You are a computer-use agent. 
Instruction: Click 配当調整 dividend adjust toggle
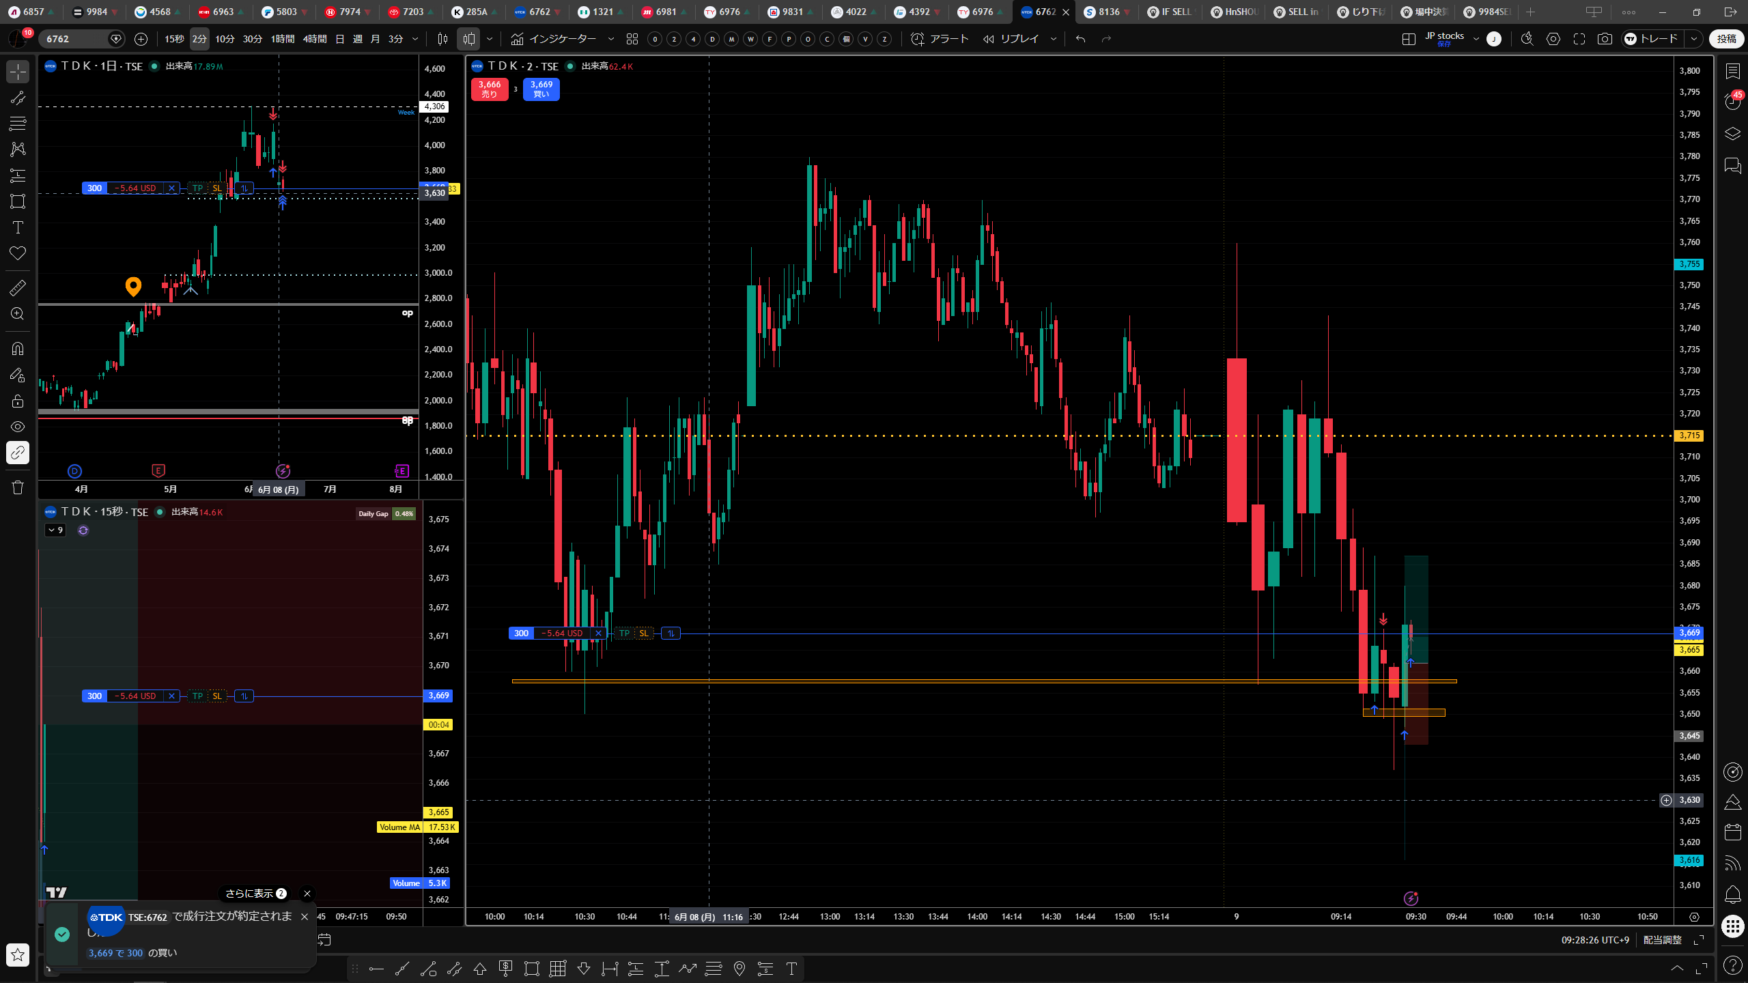coord(1662,940)
